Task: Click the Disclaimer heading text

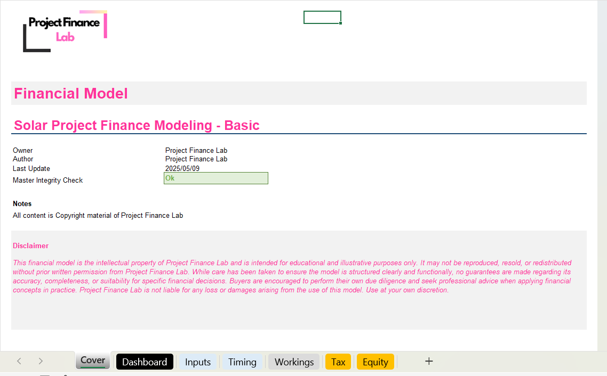Action: (30, 246)
